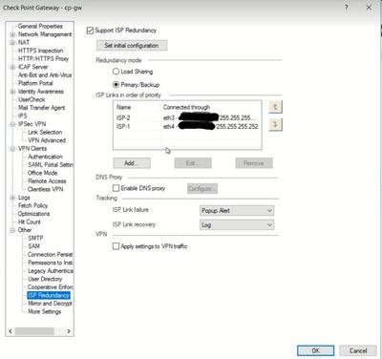Open HTTP/HTTPS Proxy page

[x=43, y=58]
